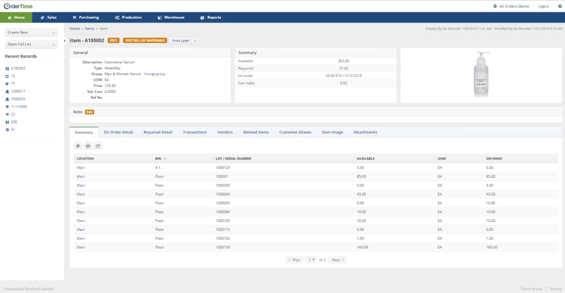Click the export icon above inventory table
The height and width of the screenshot is (293, 565).
pyautogui.click(x=98, y=146)
